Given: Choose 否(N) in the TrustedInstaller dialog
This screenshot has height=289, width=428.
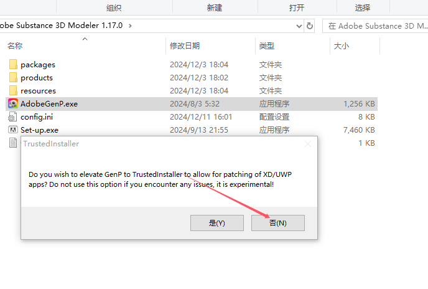Looking at the screenshot, I should [x=278, y=223].
